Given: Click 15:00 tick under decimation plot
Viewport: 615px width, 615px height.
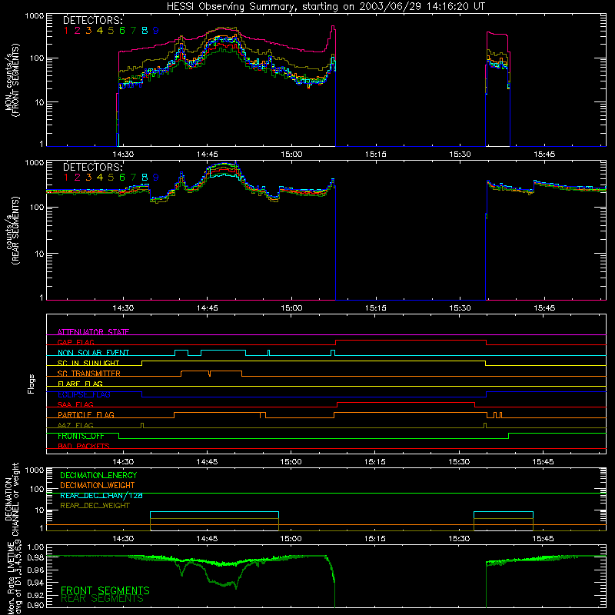Looking at the screenshot, I should click(x=291, y=539).
